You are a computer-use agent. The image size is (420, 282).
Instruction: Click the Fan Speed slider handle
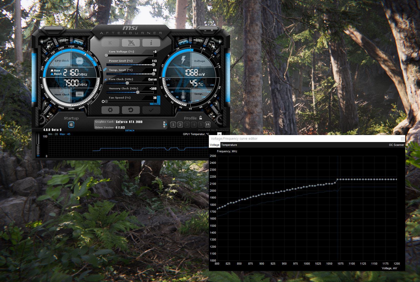point(106,102)
